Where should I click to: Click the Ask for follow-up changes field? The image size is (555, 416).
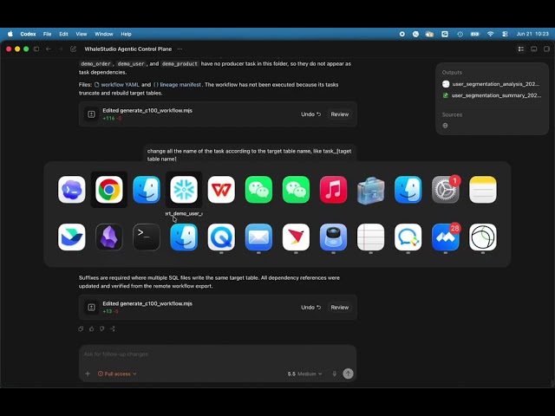pyautogui.click(x=218, y=354)
